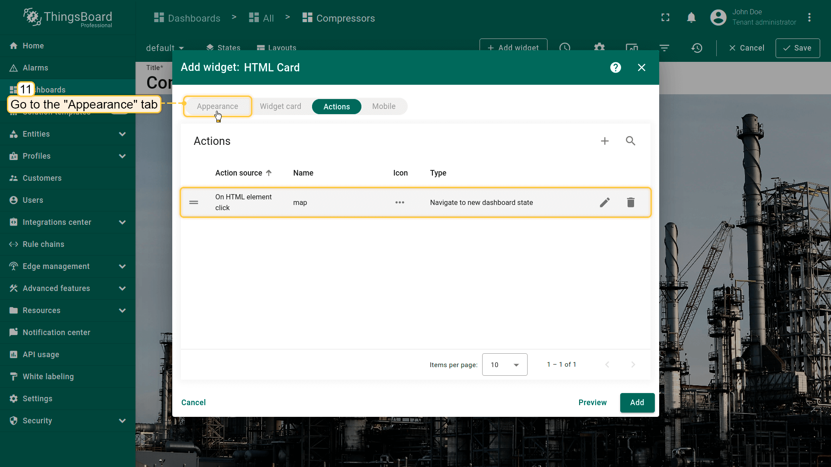The image size is (831, 467).
Task: Expand the Security sidebar section
Action: pyautogui.click(x=122, y=421)
